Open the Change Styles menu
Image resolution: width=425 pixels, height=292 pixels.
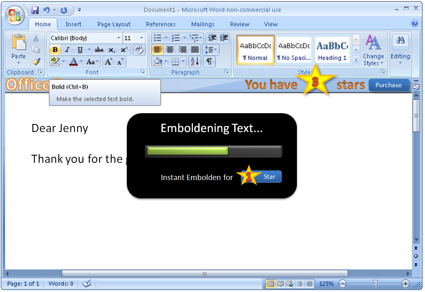coord(373,50)
